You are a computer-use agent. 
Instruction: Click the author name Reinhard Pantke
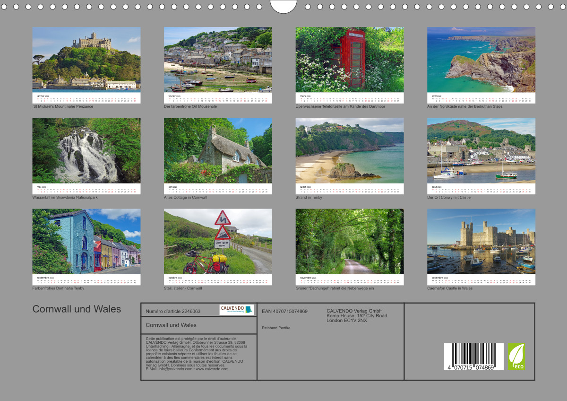pyautogui.click(x=276, y=328)
